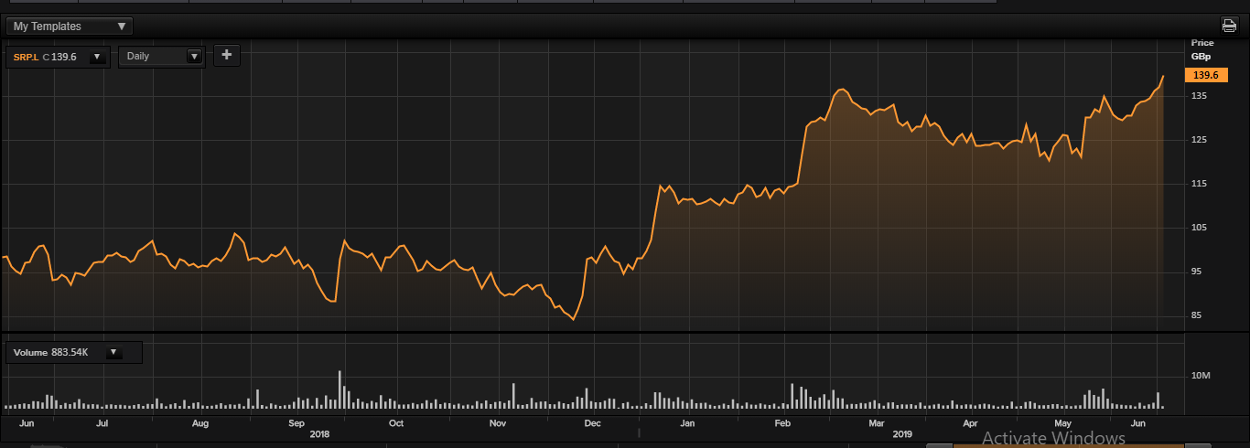Open the My Templates dropdown
The width and height of the screenshot is (1250, 448).
69,27
